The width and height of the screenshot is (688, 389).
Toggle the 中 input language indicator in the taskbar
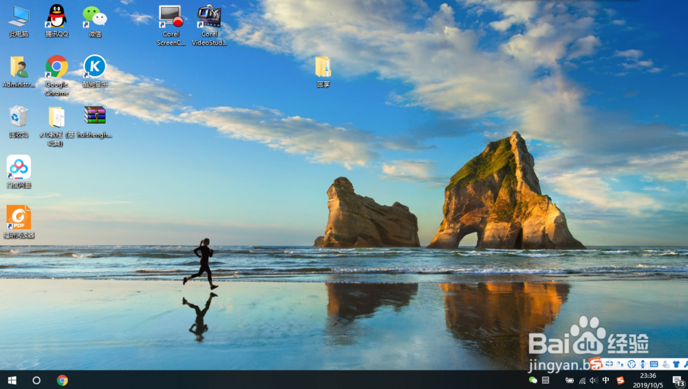coord(606,380)
